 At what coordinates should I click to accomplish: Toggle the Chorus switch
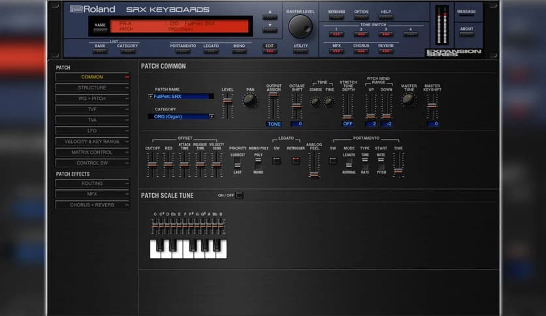361,51
